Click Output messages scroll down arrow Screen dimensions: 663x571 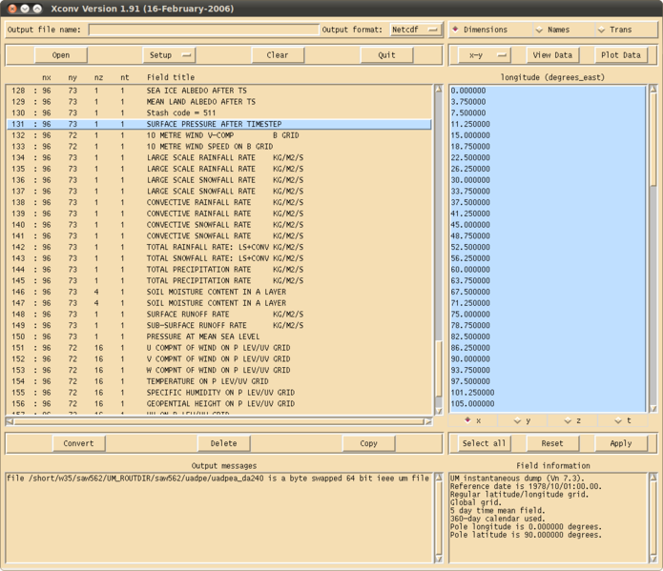(439, 559)
